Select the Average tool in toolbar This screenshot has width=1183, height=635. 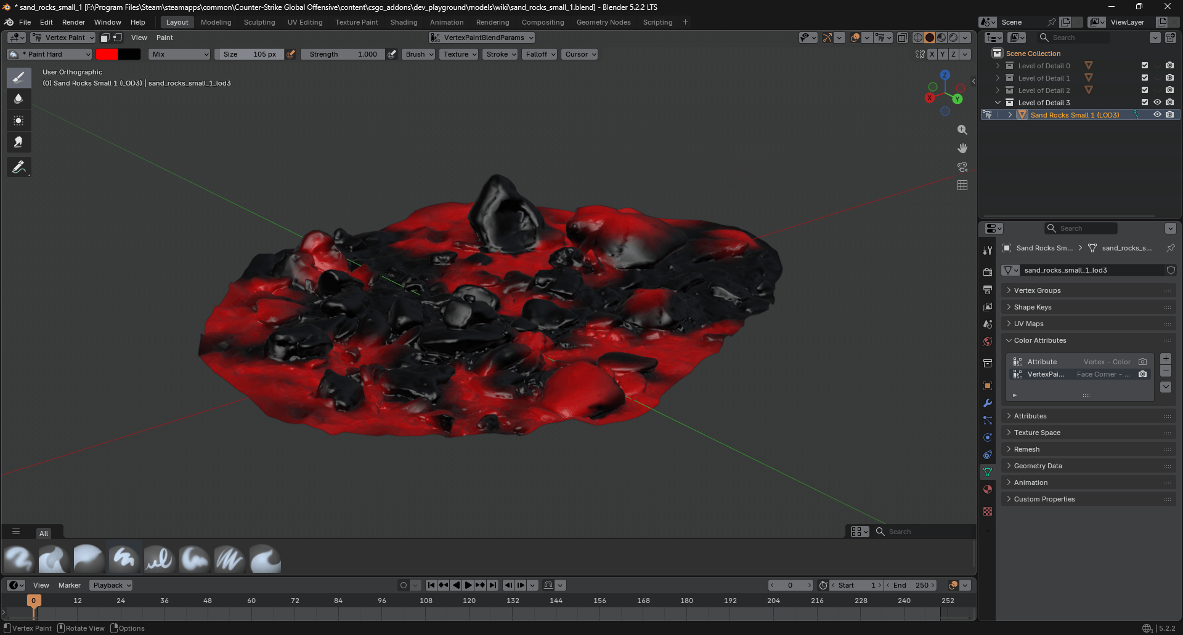coord(19,121)
